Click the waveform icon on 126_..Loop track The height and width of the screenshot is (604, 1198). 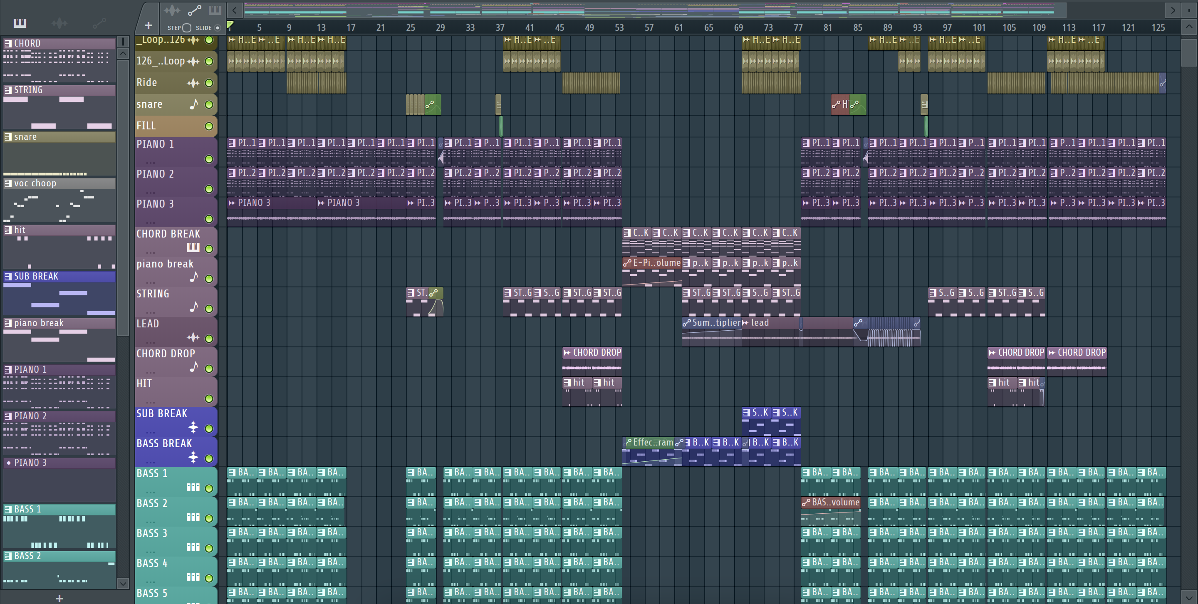(193, 61)
